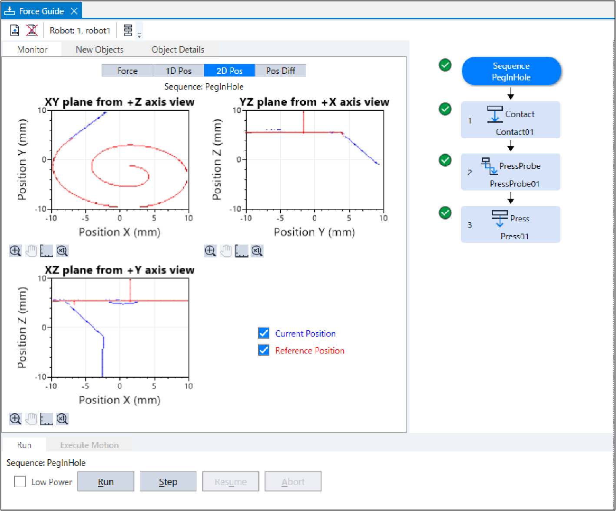Close the Force Guide tab
This screenshot has width=616, height=511.
[74, 11]
